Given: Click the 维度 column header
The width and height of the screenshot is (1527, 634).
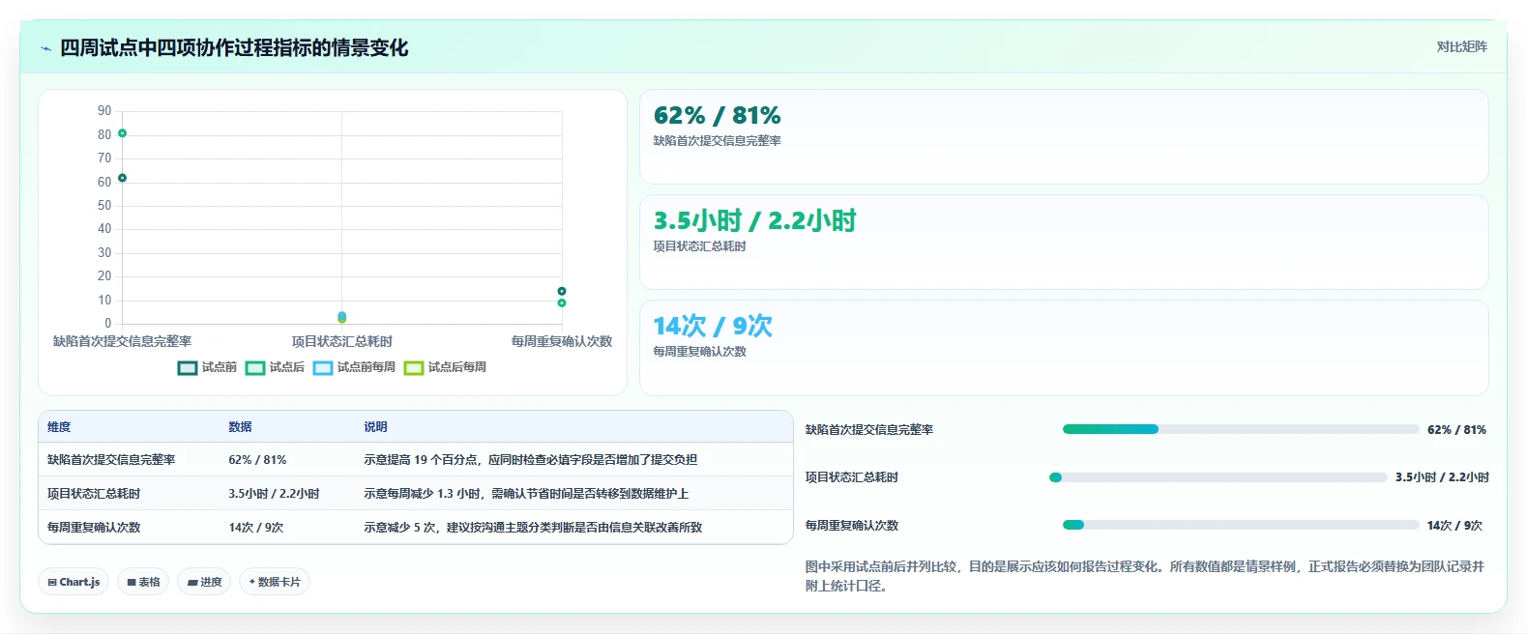Looking at the screenshot, I should (59, 426).
